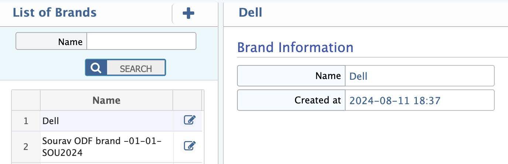Click the Name column header in the table
This screenshot has width=508, height=164.
pos(106,100)
